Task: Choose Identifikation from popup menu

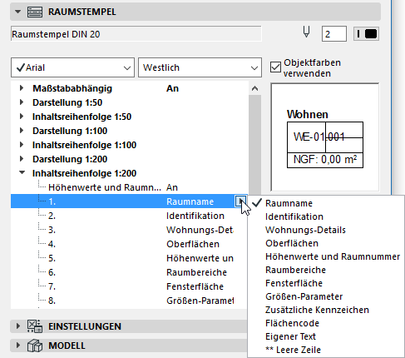Action: [326, 216]
